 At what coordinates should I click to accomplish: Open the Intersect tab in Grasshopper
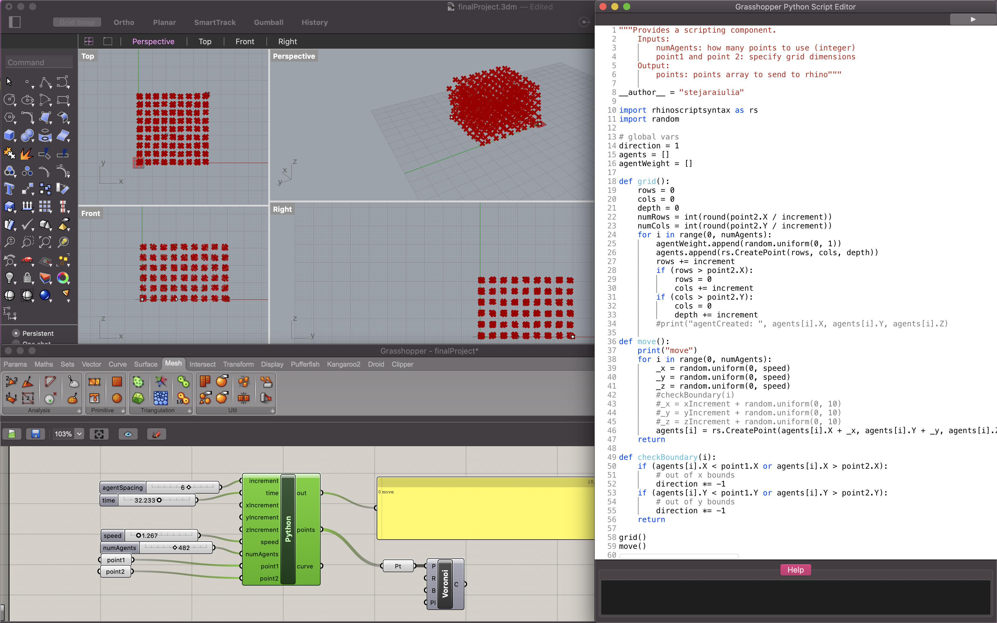pos(202,364)
